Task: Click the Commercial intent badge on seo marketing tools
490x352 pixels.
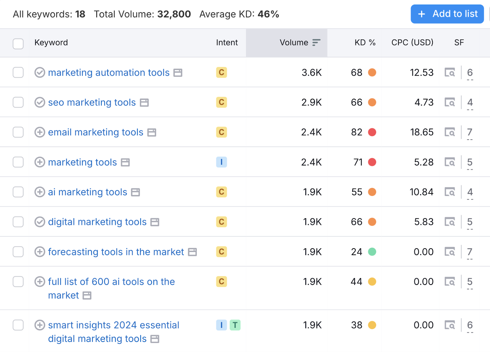Action: [221, 102]
